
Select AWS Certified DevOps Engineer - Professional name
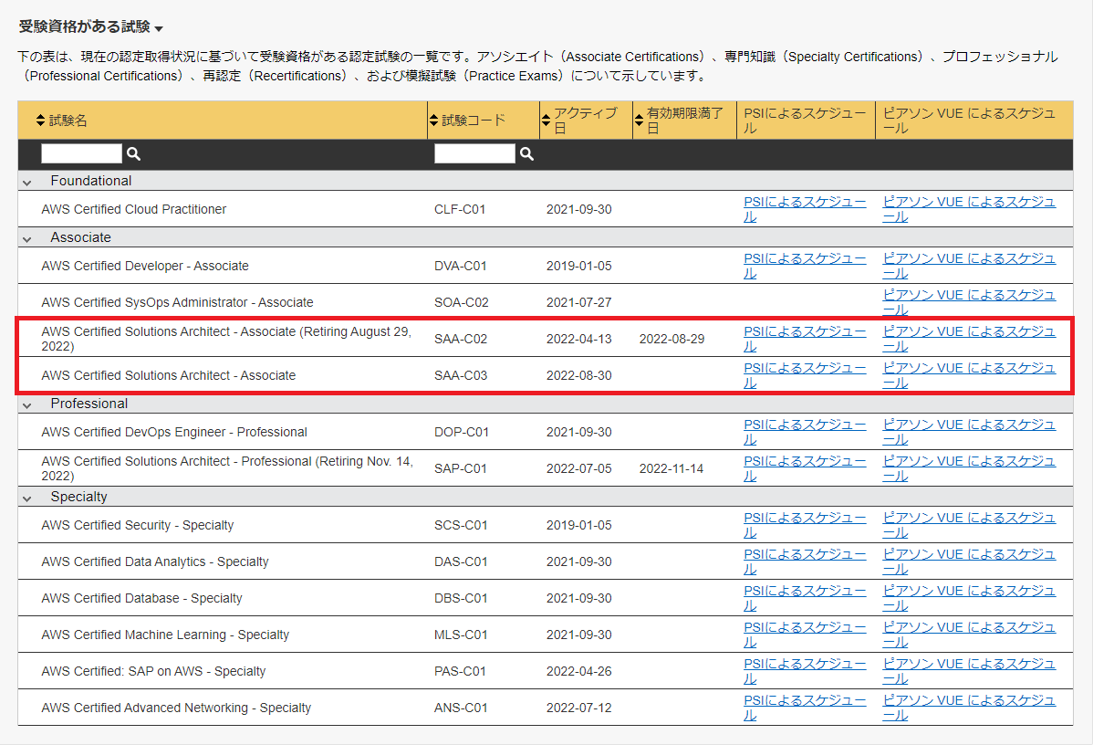coord(174,432)
